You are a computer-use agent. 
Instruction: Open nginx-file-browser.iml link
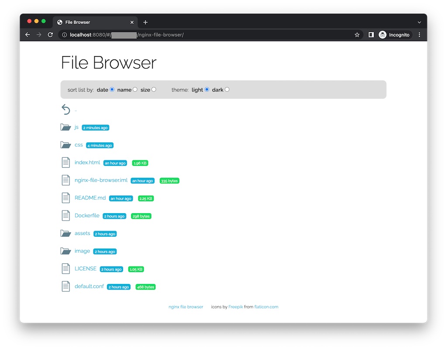pos(101,180)
